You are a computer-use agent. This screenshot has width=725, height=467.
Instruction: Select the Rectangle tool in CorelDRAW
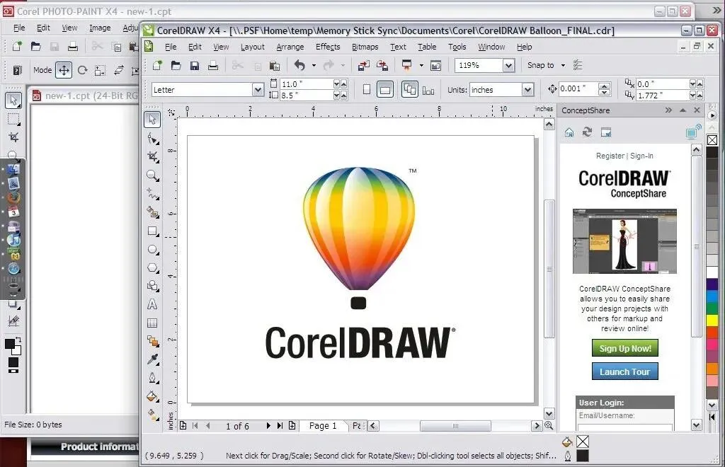click(153, 231)
